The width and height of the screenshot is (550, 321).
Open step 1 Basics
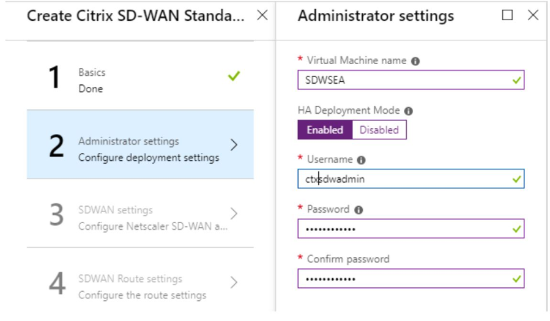(x=140, y=76)
